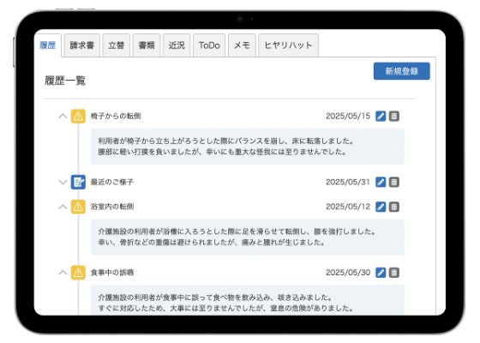
Task: Click the blue note icon beside 最近のご様子
Action: click(x=78, y=182)
